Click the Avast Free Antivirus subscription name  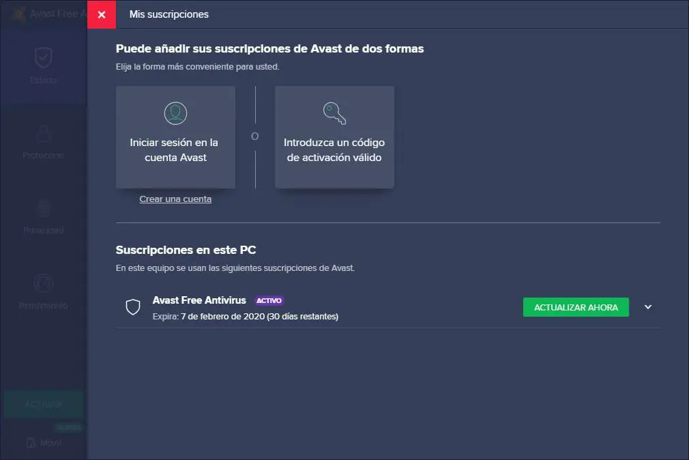[199, 300]
